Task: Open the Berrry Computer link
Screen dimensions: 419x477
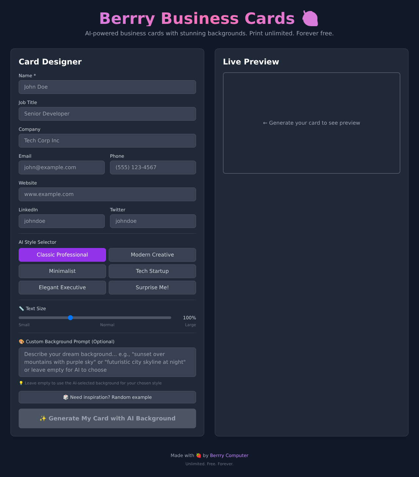Action: click(x=229, y=455)
